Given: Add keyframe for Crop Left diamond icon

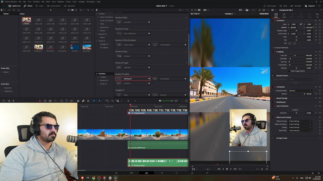Looking at the screenshot, I should tap(316, 56).
